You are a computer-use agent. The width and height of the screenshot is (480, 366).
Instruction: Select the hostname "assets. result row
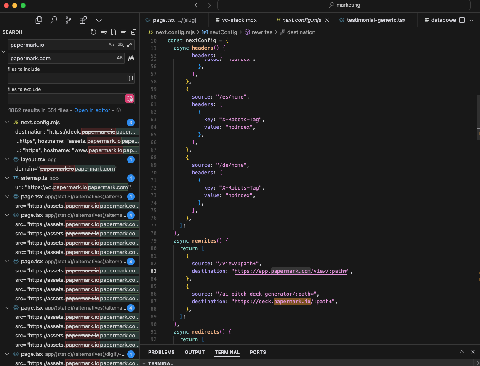pos(77,141)
